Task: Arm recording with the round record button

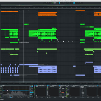Action: pyautogui.click(x=56, y=3)
